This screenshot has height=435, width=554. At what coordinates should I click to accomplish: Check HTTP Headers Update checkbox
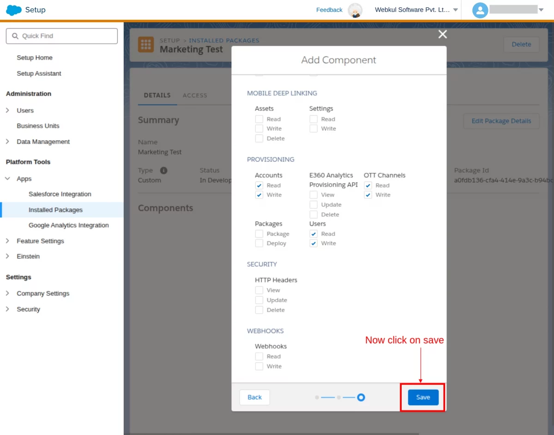click(259, 300)
